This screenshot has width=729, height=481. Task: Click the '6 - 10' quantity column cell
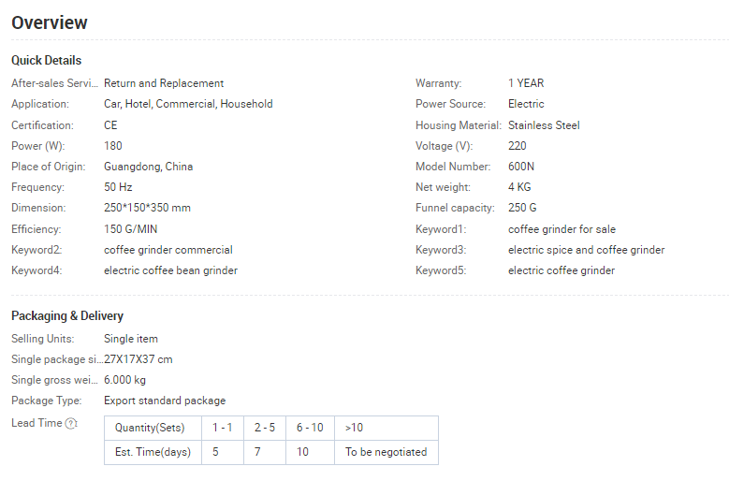(309, 428)
